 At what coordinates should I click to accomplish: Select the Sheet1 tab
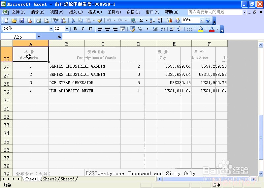click(32, 179)
